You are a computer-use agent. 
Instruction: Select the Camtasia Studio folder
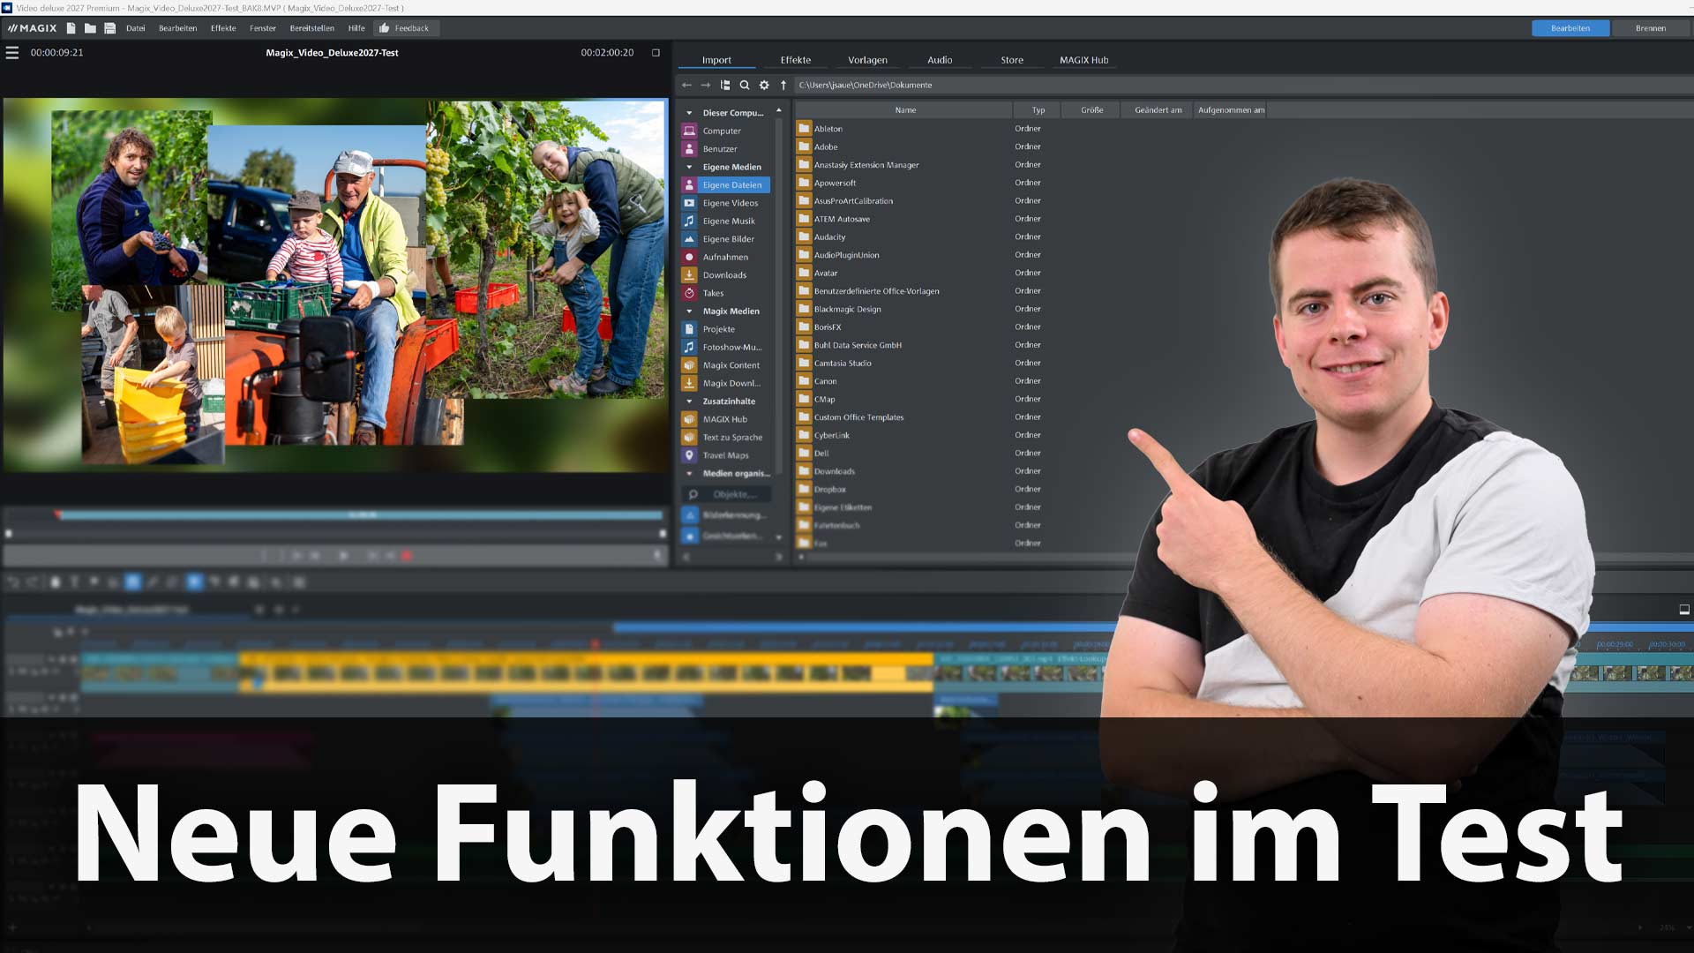[842, 364]
